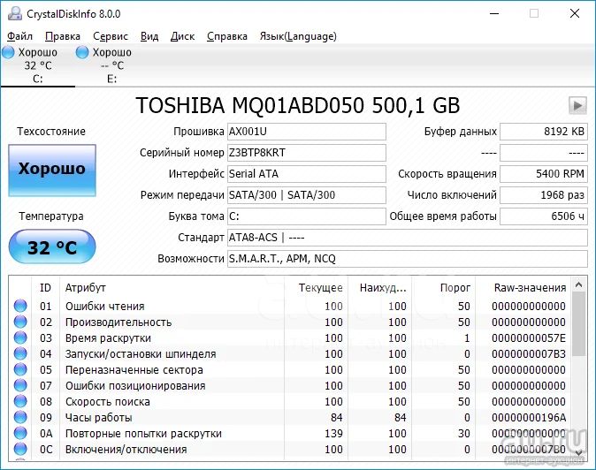Click status orb of attribute 04
596x470 pixels.
pyautogui.click(x=20, y=353)
